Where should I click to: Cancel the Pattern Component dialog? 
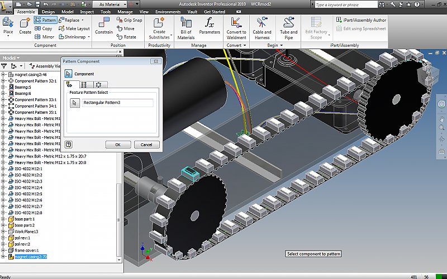(x=146, y=145)
